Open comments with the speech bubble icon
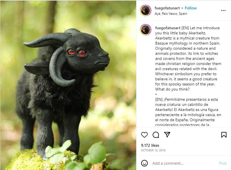 click(156, 135)
